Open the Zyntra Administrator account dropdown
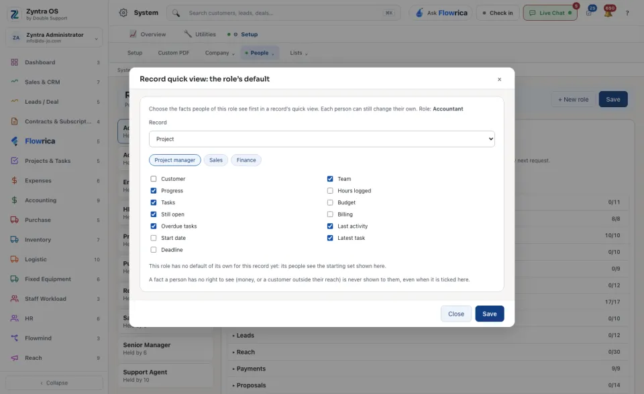 54,38
